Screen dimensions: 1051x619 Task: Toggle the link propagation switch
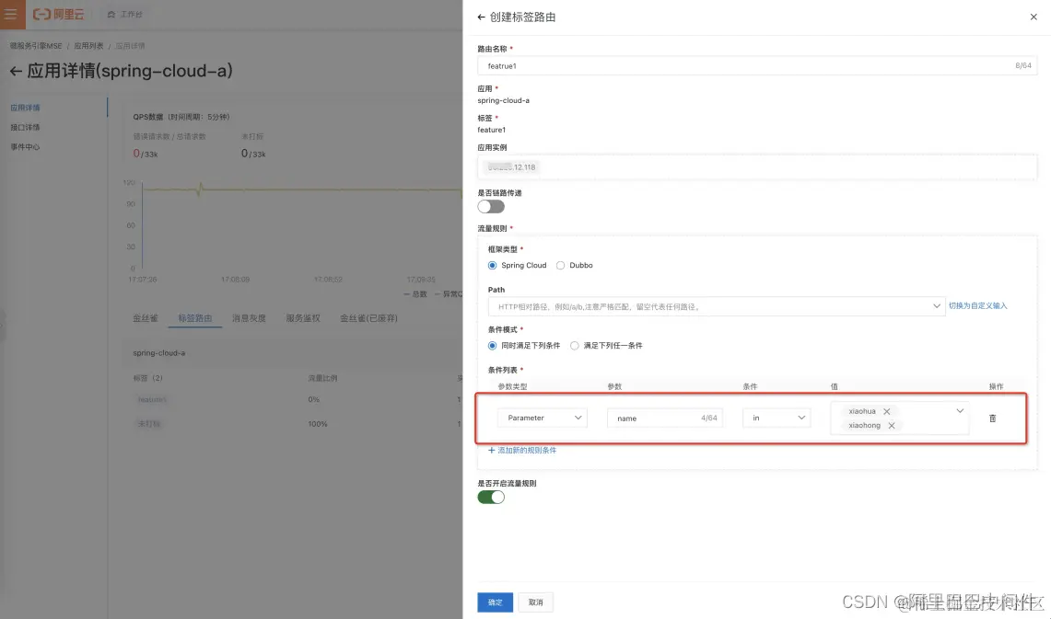coord(491,207)
